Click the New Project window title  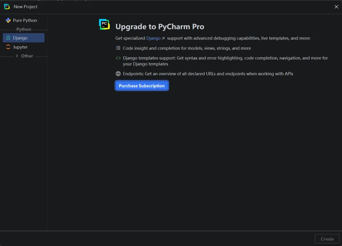point(26,7)
